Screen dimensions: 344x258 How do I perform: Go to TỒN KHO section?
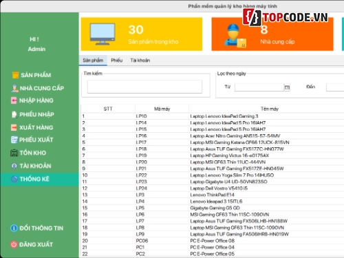pyautogui.click(x=33, y=153)
